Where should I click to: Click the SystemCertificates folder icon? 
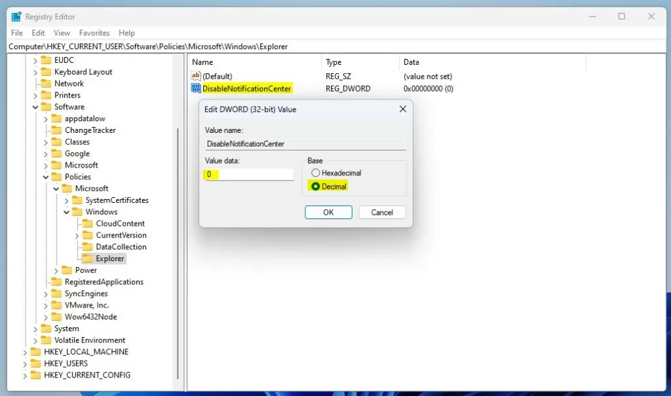coord(77,200)
